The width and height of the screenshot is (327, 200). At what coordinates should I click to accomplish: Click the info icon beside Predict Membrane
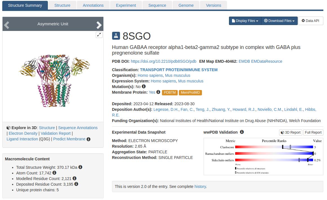pyautogui.click(x=88, y=139)
